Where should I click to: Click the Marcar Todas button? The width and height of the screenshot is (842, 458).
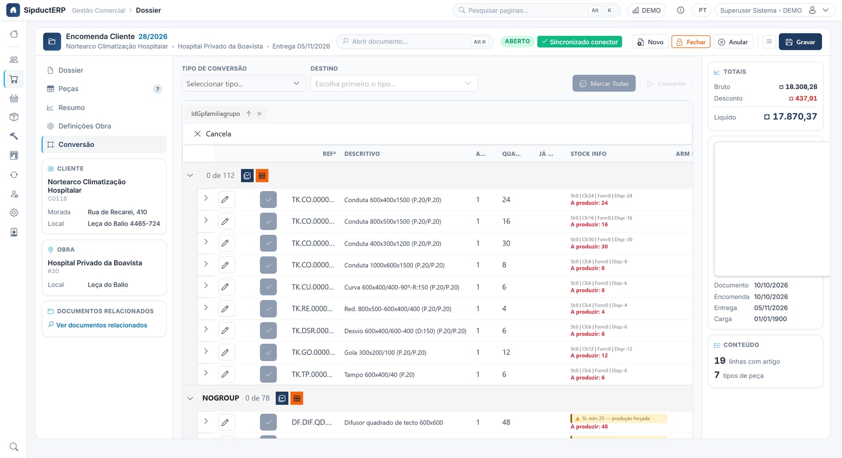point(604,83)
